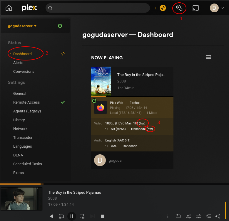
Task: Mute the volume speaker icon
Action: [x=218, y=216]
